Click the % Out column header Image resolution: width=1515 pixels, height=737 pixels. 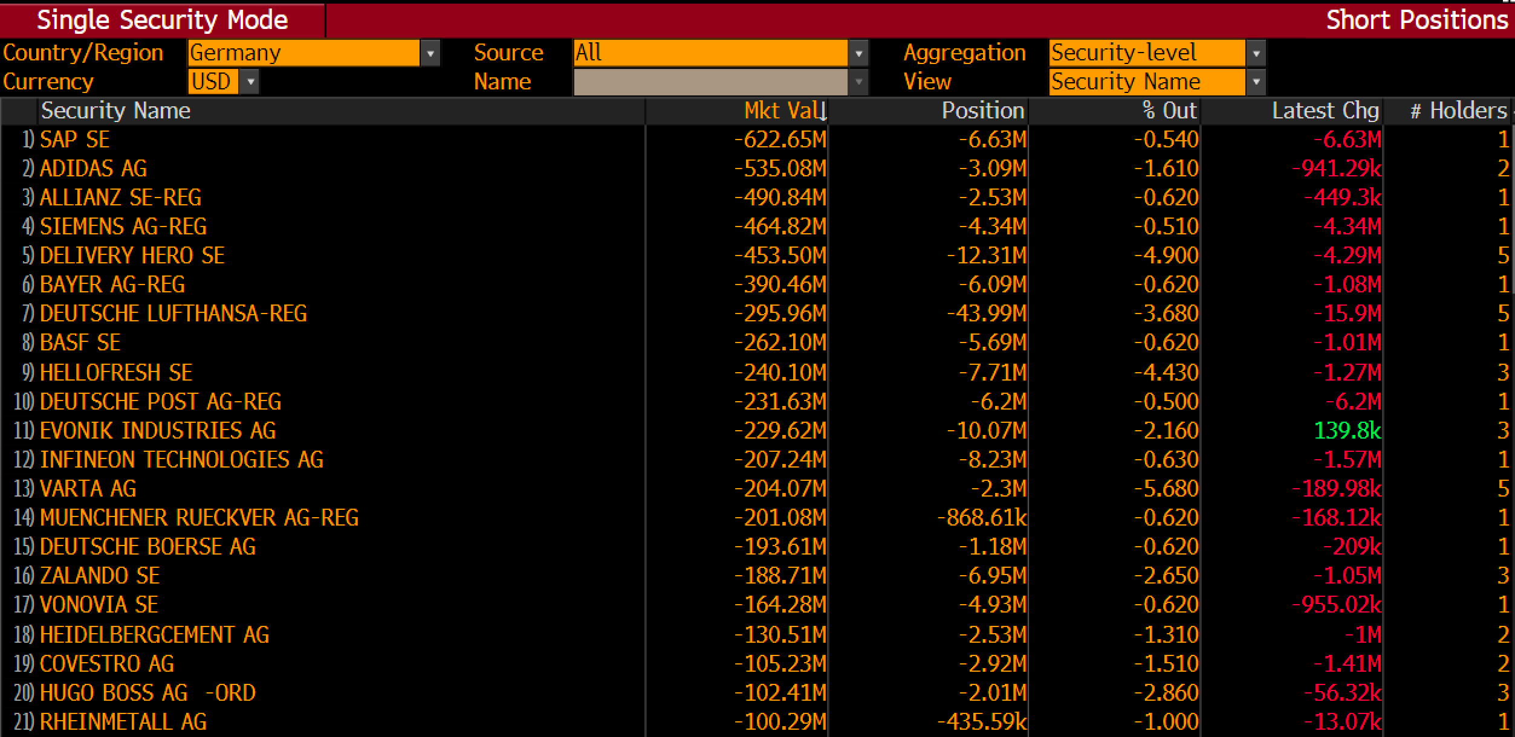(1169, 111)
